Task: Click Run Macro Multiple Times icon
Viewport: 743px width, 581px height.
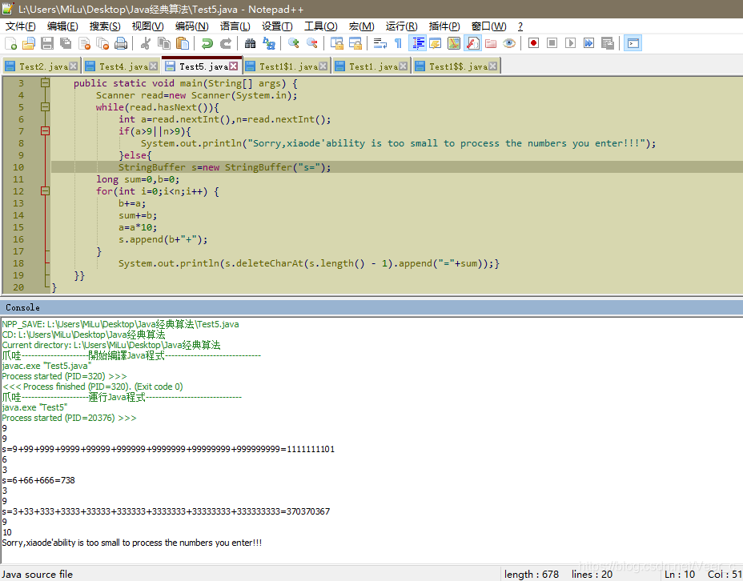Action: pos(589,43)
